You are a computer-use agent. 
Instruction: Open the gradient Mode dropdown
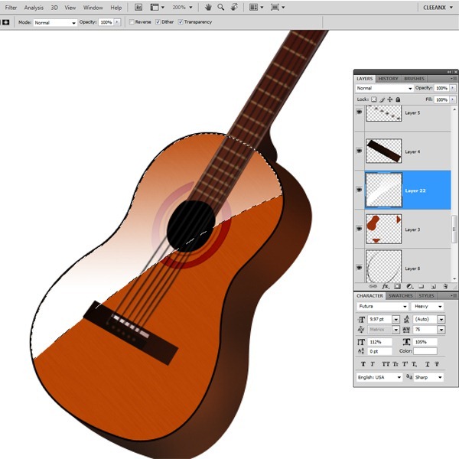[x=55, y=22]
